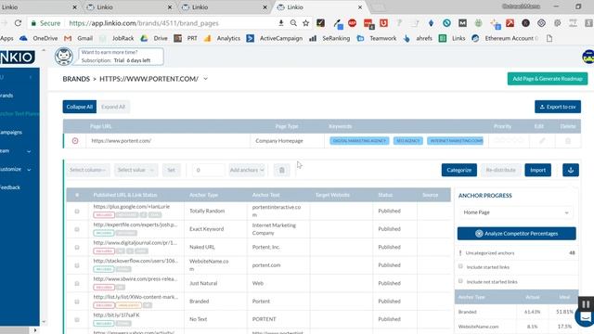Click the browser address bar URL

pos(144,23)
